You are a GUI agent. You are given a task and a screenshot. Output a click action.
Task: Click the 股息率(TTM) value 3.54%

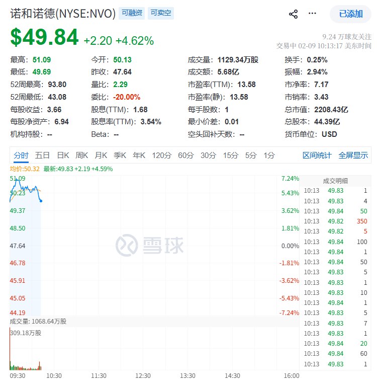pos(151,121)
